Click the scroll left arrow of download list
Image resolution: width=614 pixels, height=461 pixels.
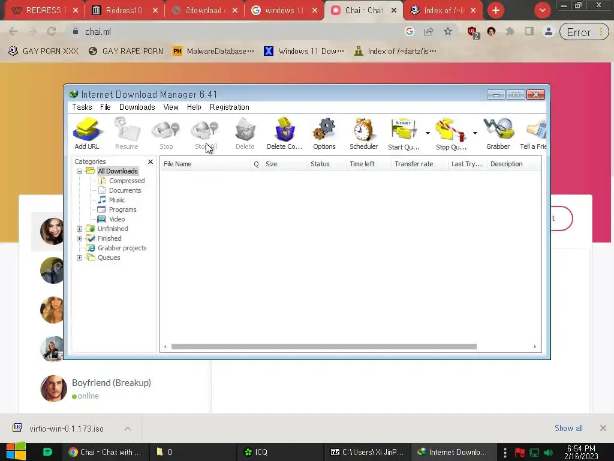pyautogui.click(x=165, y=346)
